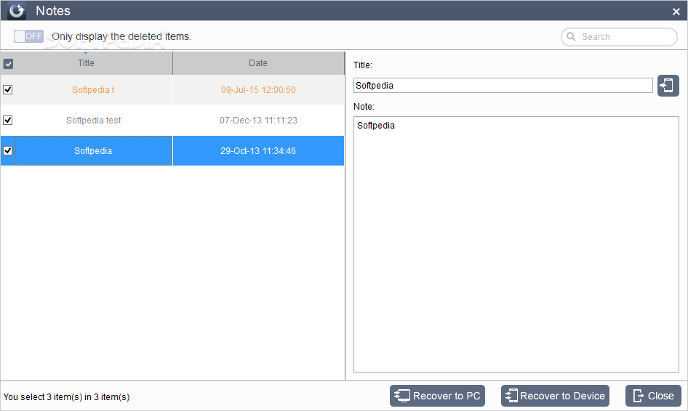The width and height of the screenshot is (688, 411).
Task: Select the 'Softpedia t' note title
Action: pos(93,90)
